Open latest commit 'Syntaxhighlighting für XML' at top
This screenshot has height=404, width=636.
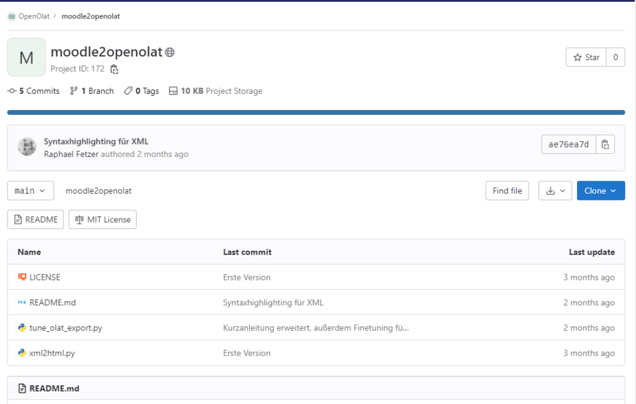(96, 141)
